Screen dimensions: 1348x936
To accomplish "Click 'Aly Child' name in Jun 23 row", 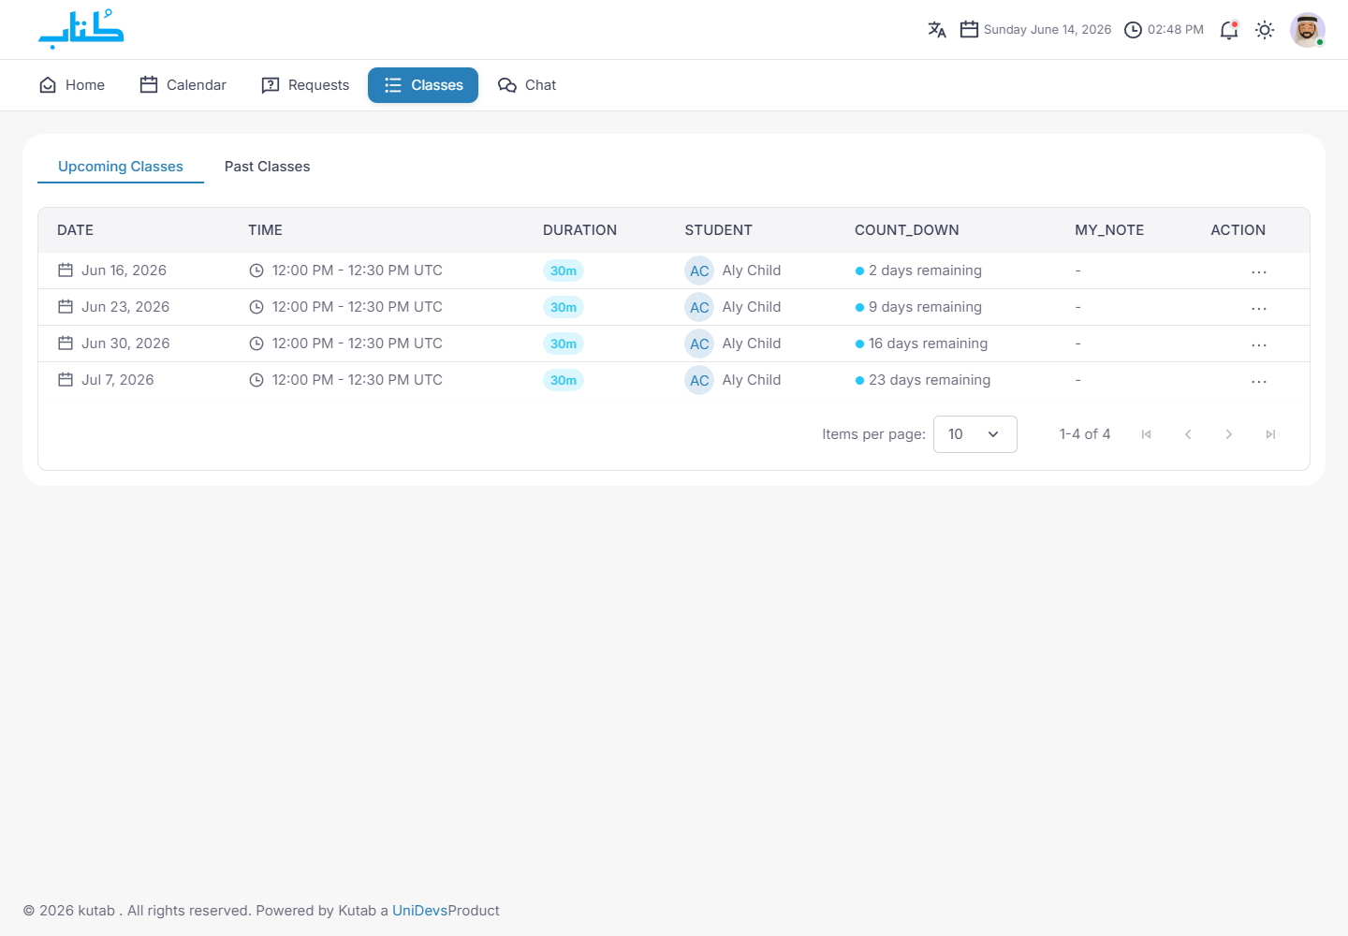I will pos(752,307).
